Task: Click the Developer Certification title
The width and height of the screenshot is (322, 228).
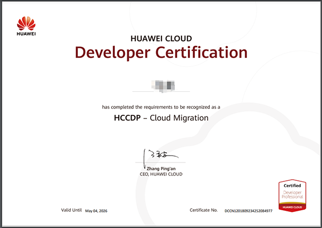Action: 161,53
